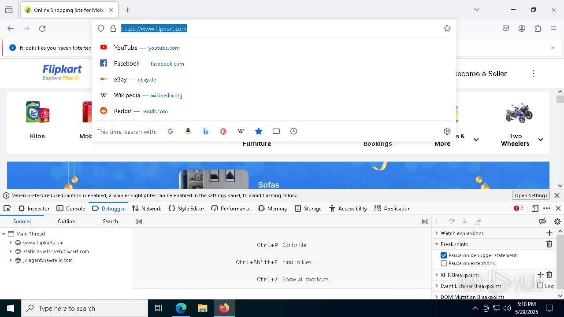Collapse the breakpoints pane via right toggle icon
Image resolution: width=564 pixels, height=317 pixels.
click(425, 221)
